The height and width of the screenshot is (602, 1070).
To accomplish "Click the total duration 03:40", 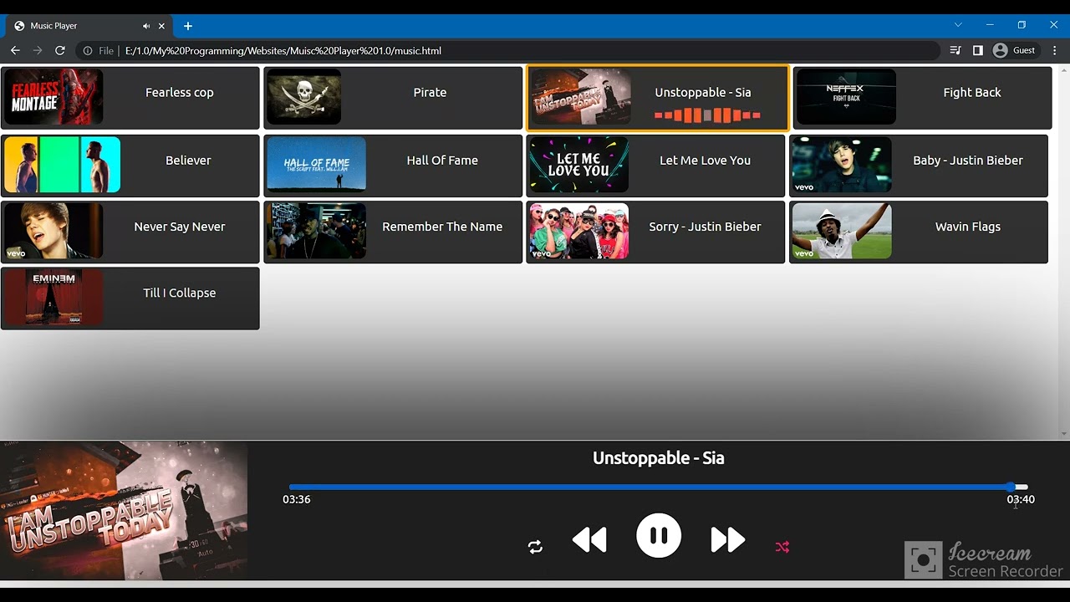I will (1021, 499).
